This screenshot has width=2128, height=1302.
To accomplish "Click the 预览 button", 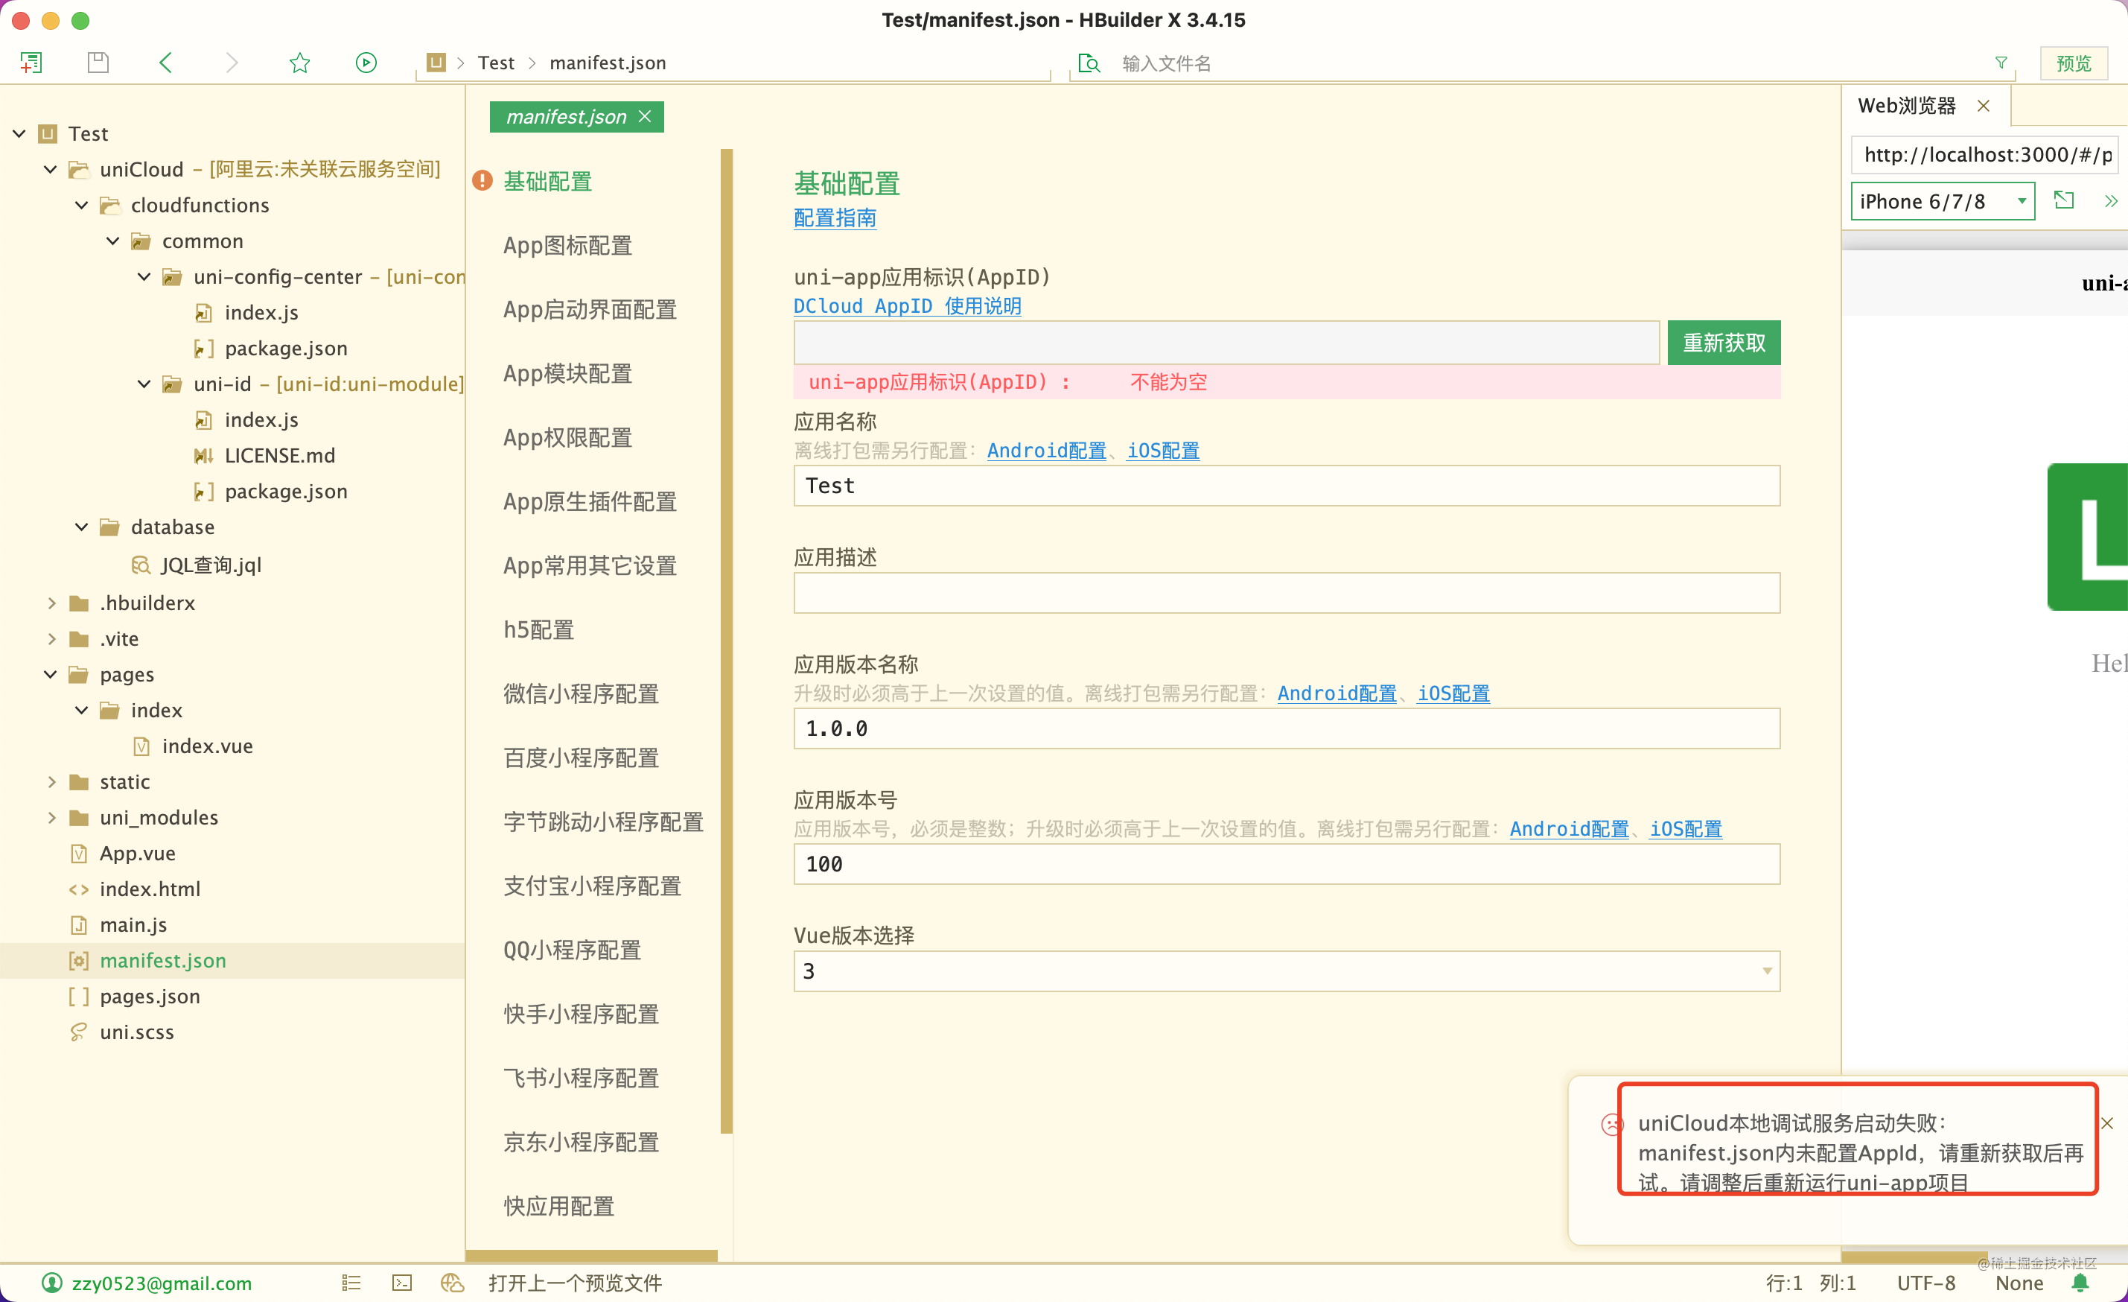I will point(2073,63).
